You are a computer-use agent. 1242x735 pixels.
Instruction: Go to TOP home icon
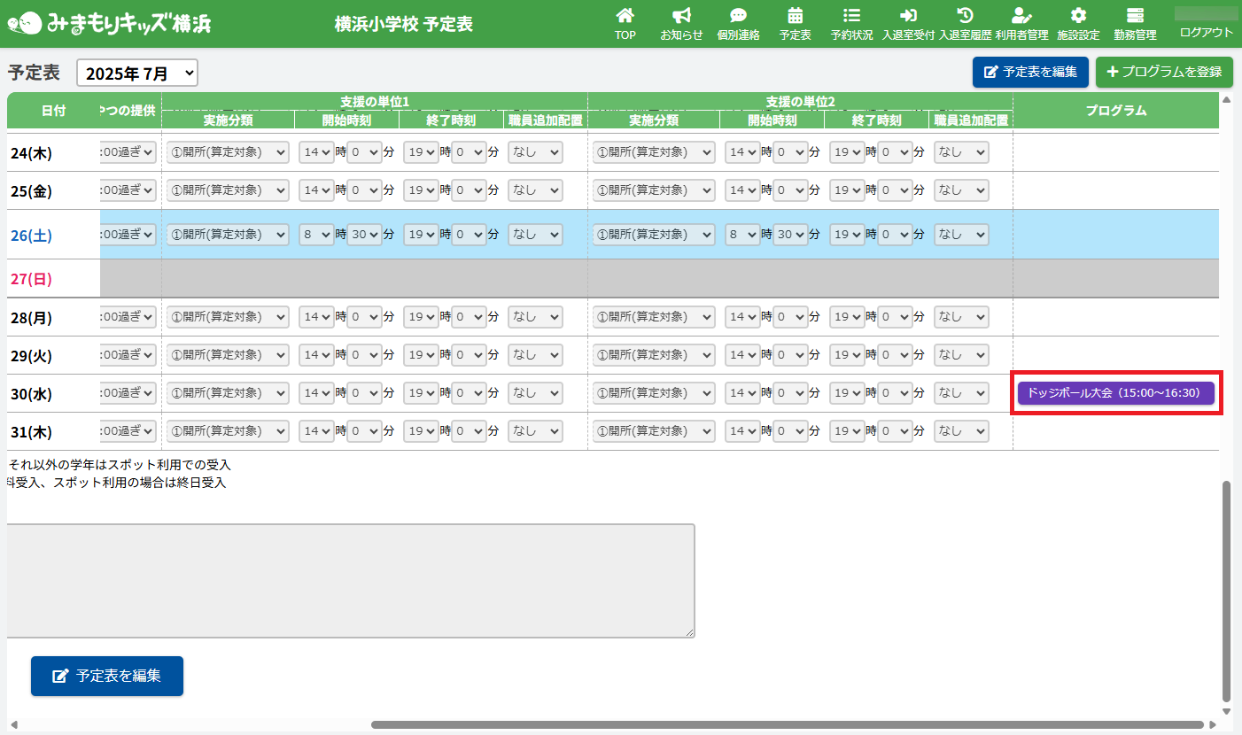pos(625,16)
